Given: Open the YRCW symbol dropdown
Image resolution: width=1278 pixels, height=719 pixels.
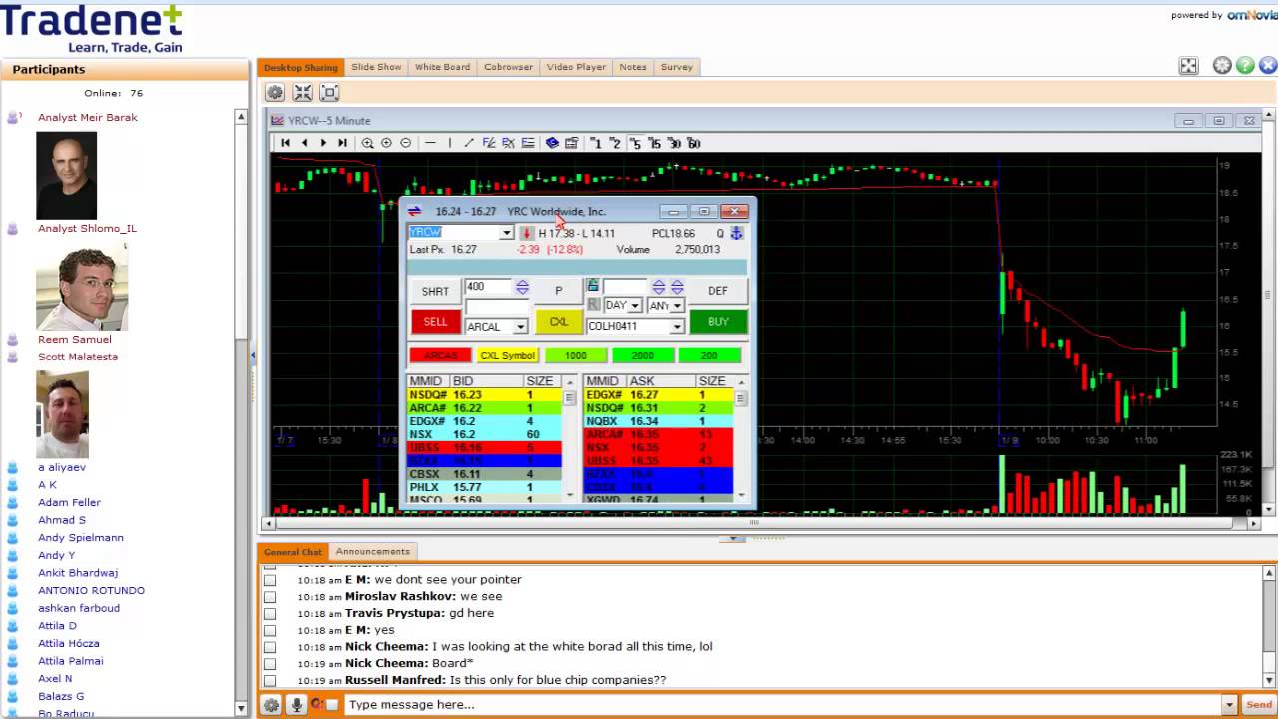Looking at the screenshot, I should coord(506,233).
